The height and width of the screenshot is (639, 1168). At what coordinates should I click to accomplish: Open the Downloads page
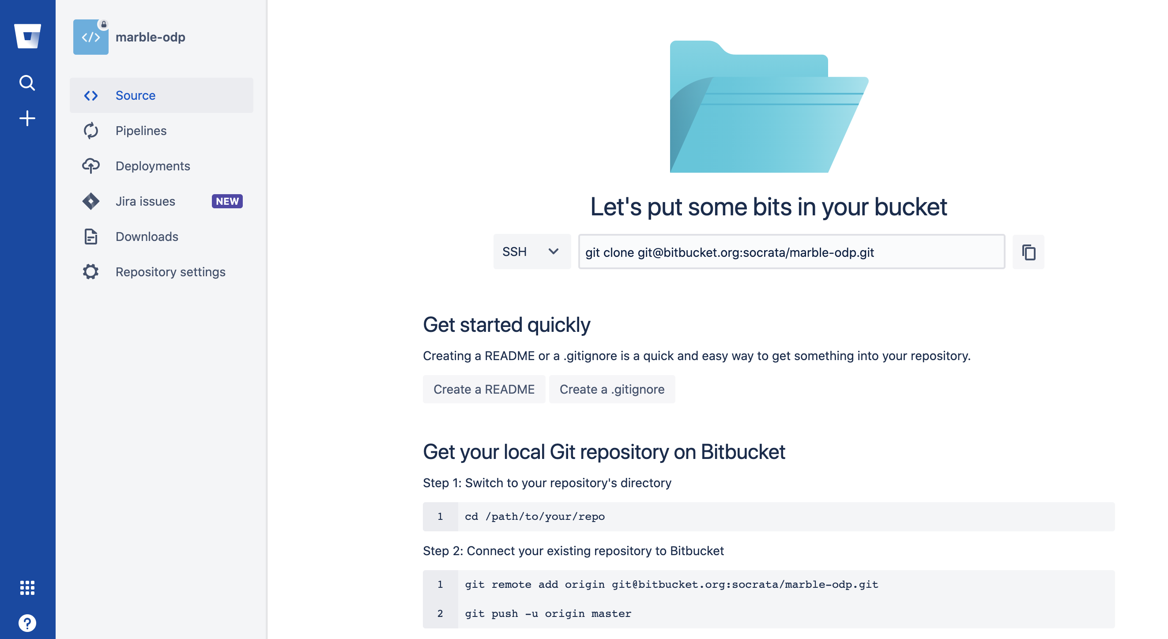click(162, 237)
